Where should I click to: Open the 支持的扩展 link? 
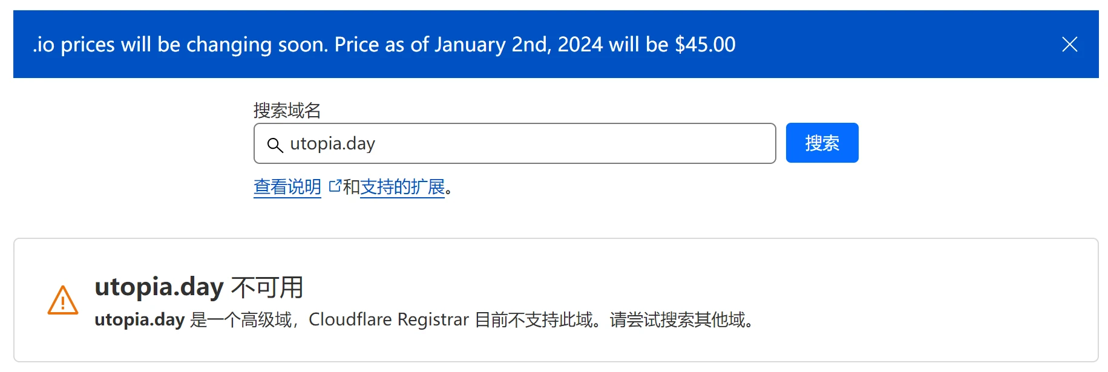402,187
